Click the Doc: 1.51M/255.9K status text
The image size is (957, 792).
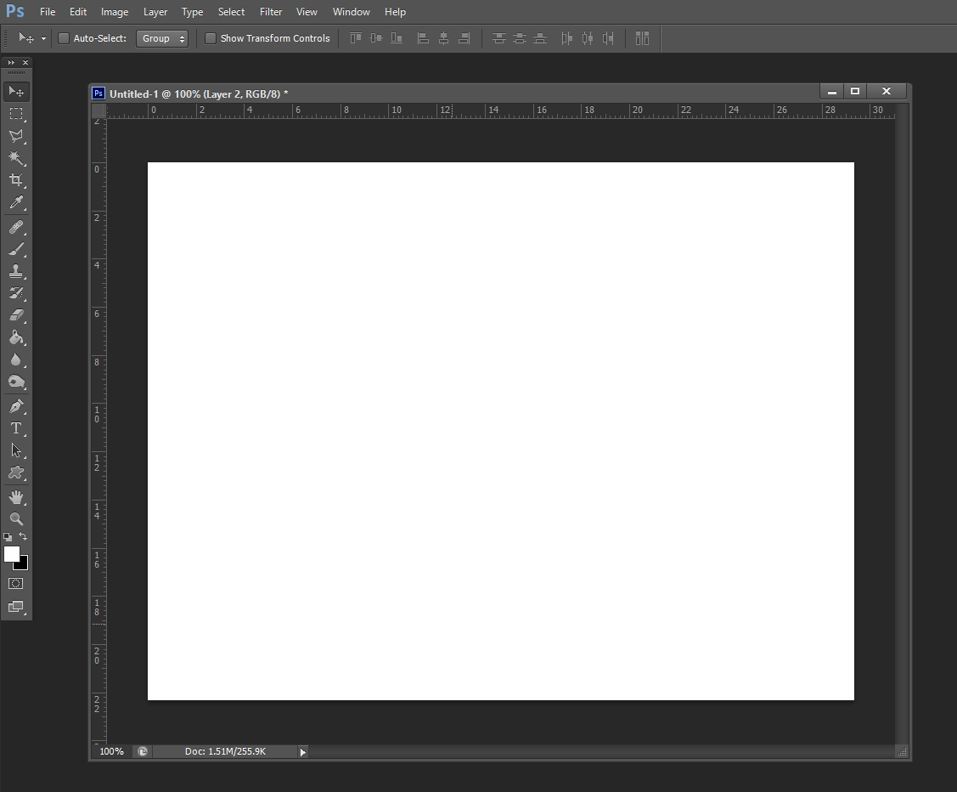[x=225, y=752]
